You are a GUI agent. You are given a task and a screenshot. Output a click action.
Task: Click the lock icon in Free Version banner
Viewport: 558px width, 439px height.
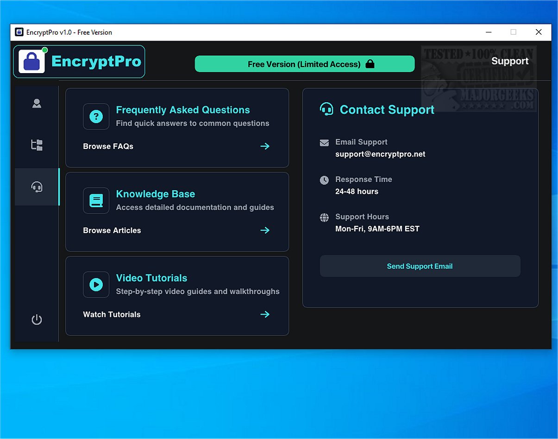(x=370, y=64)
